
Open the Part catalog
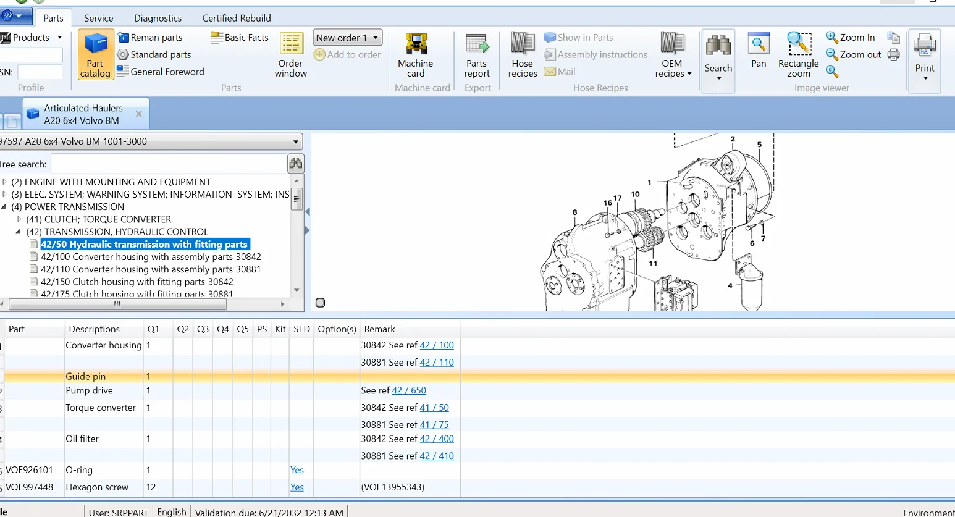95,55
